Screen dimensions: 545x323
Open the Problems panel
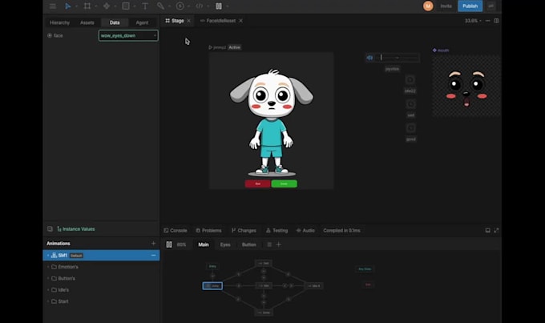pos(208,231)
